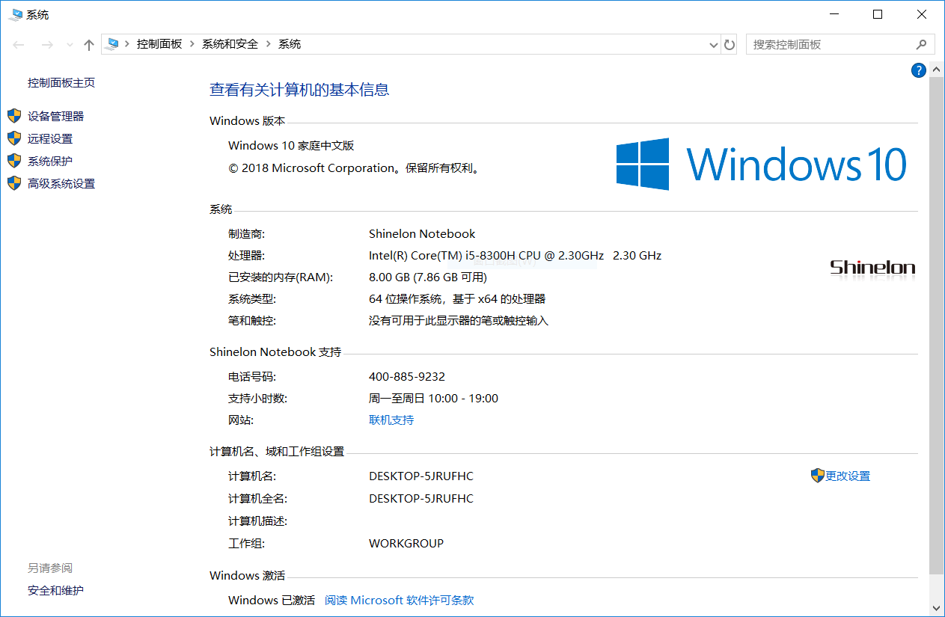Expand the chevron after 控制面板 breadcrumb
The image size is (945, 617).
(192, 44)
